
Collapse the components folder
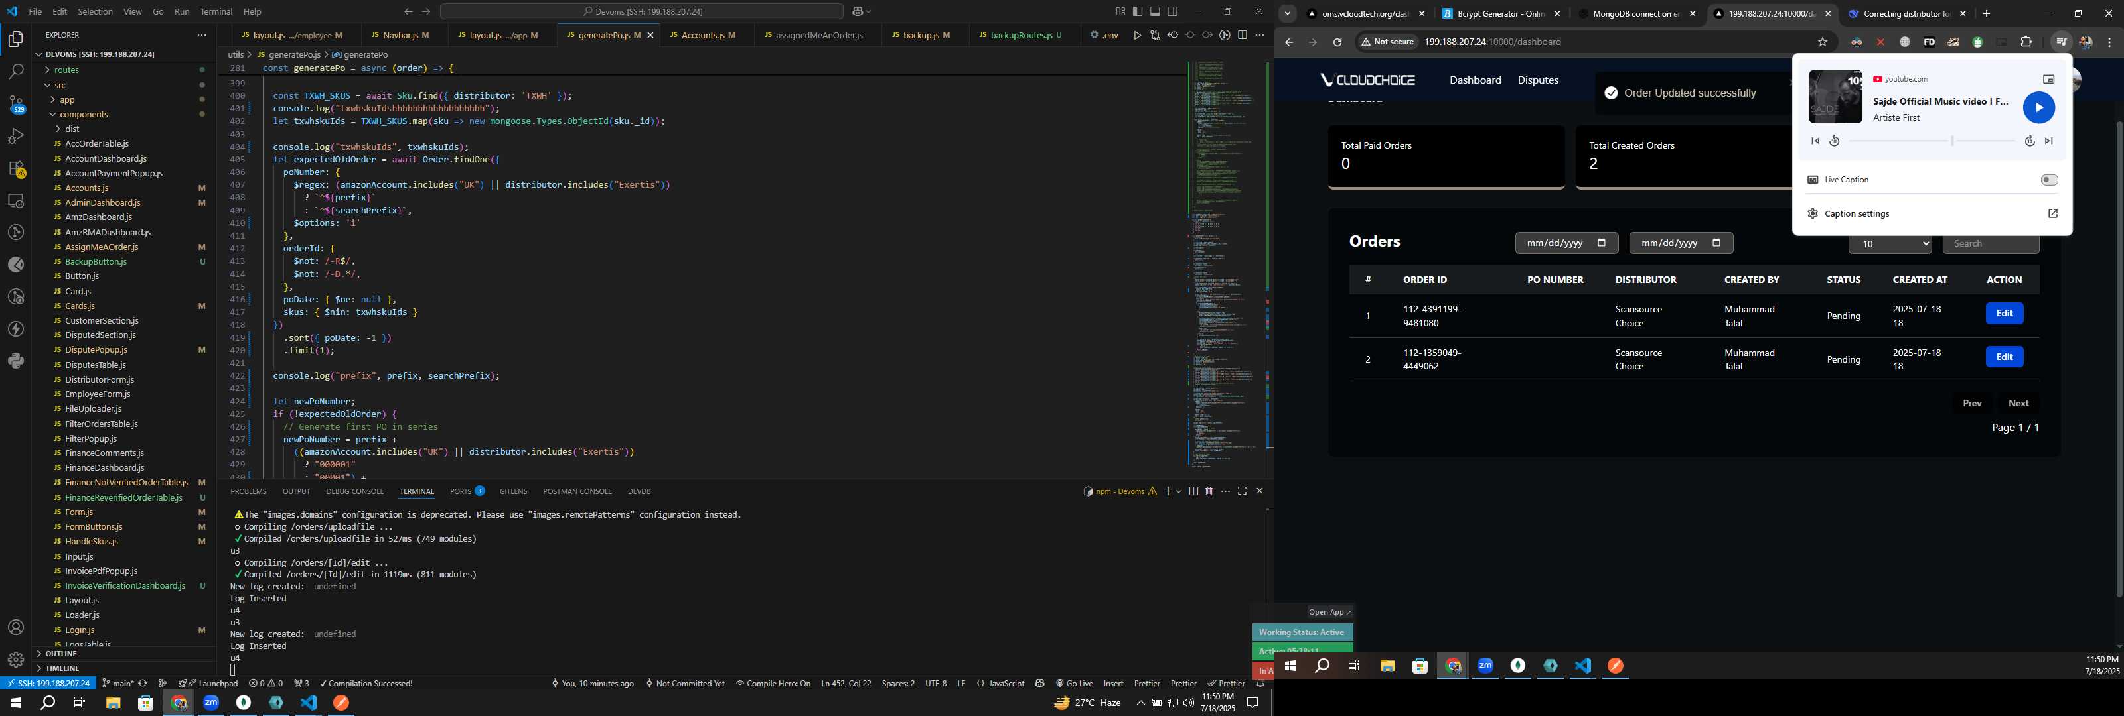pos(83,115)
